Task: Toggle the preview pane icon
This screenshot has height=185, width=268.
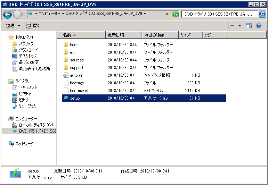Action: pos(249,26)
